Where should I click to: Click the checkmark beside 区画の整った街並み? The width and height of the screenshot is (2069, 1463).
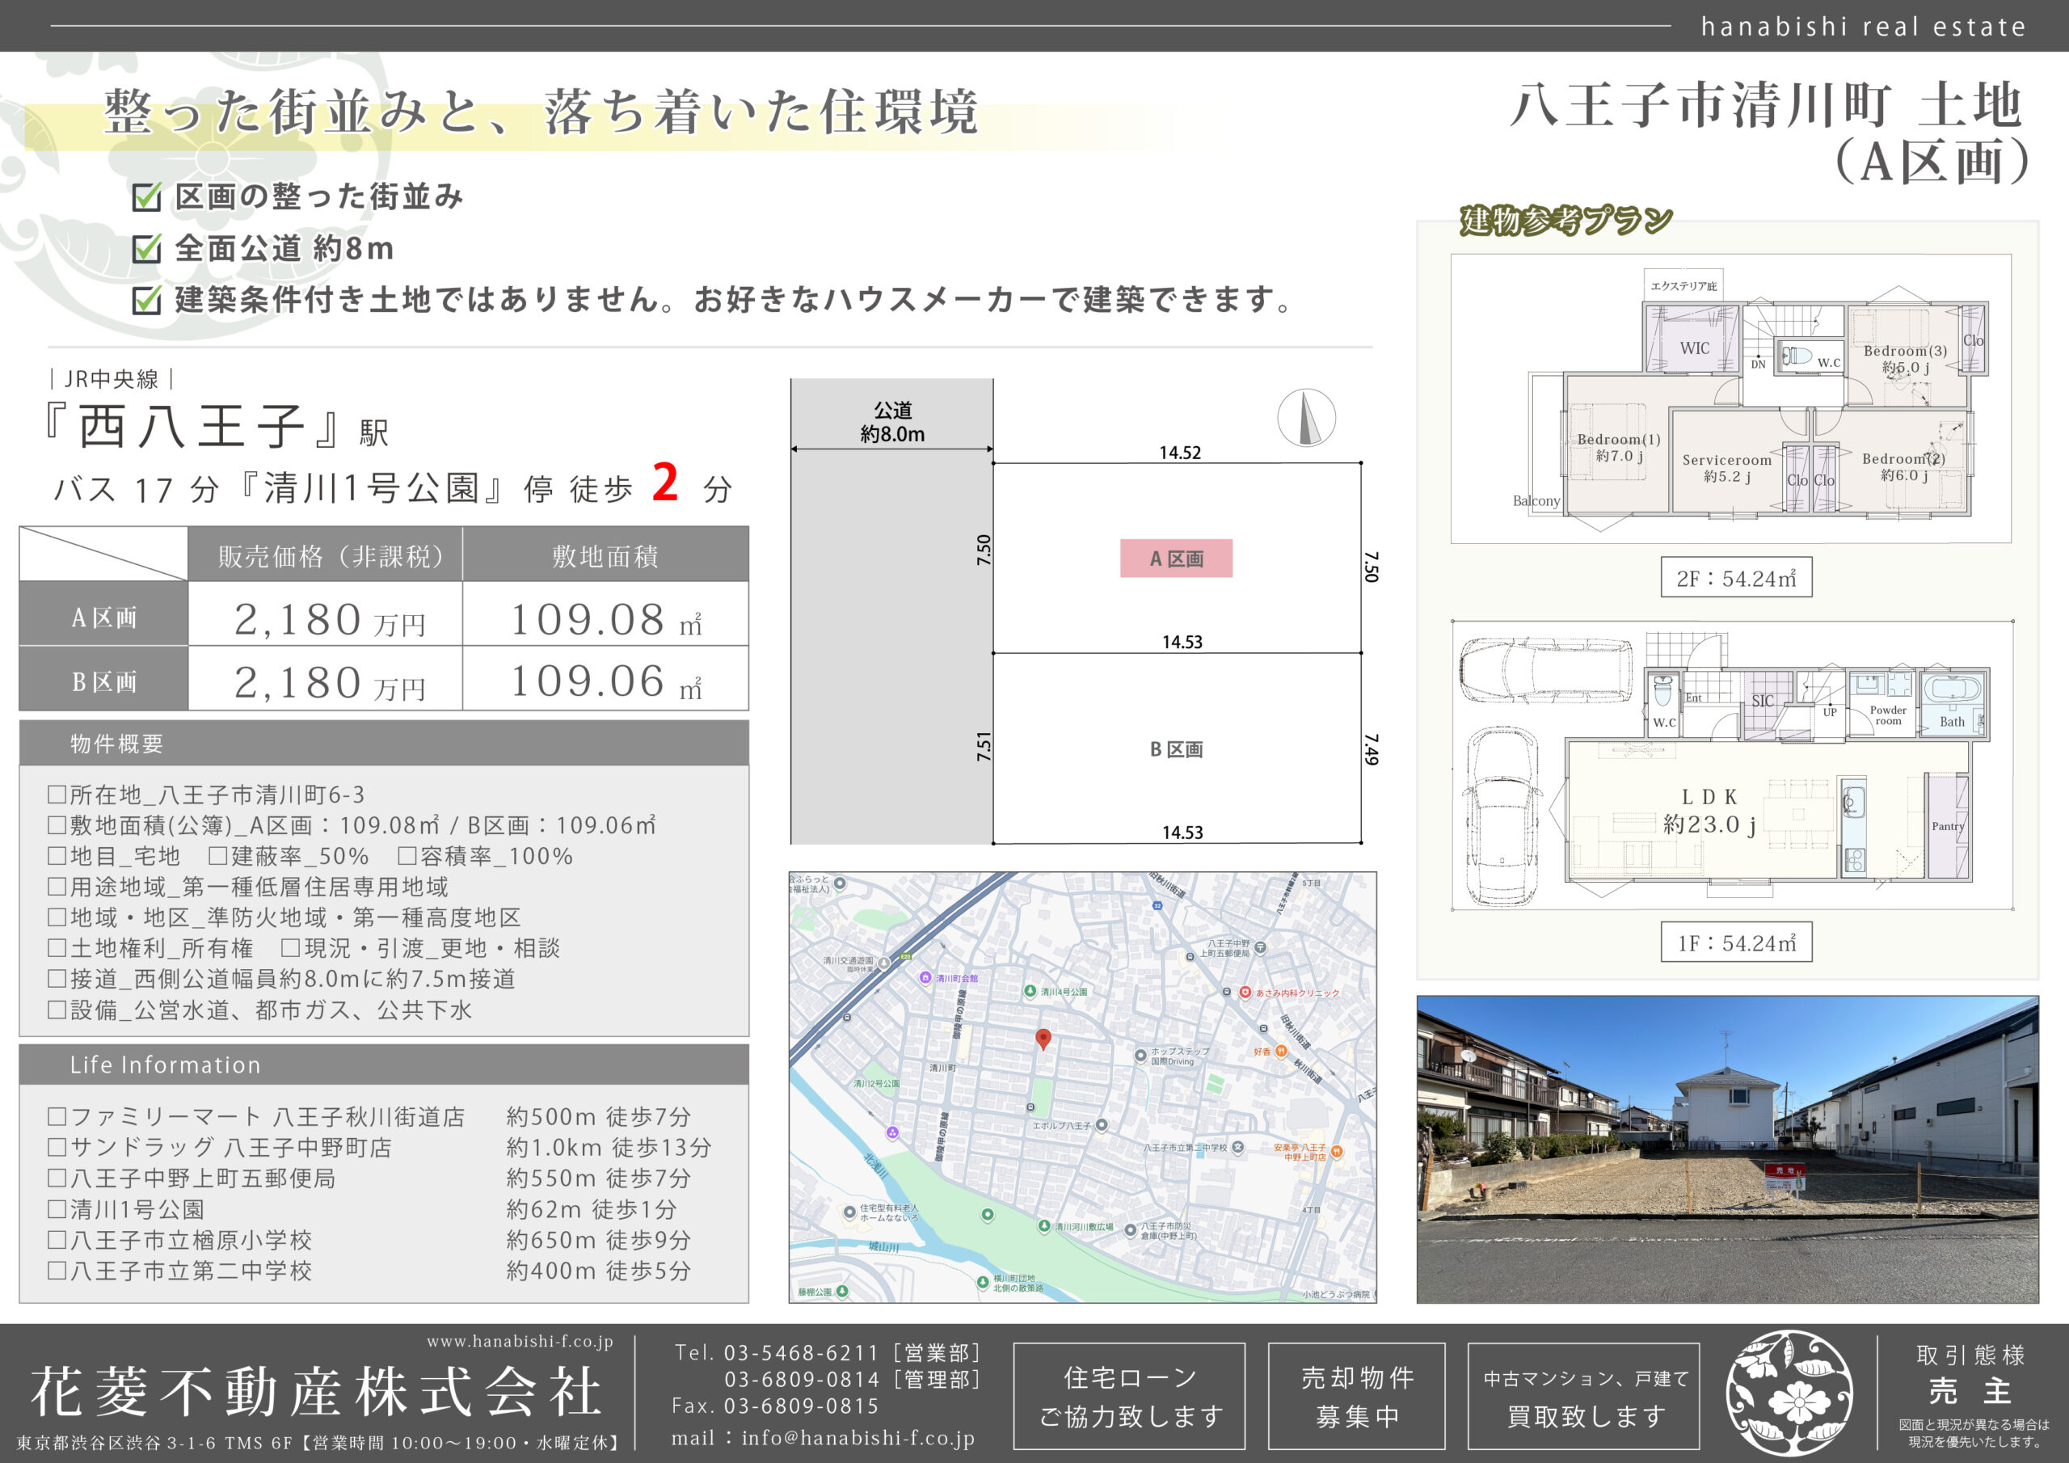coord(146,196)
